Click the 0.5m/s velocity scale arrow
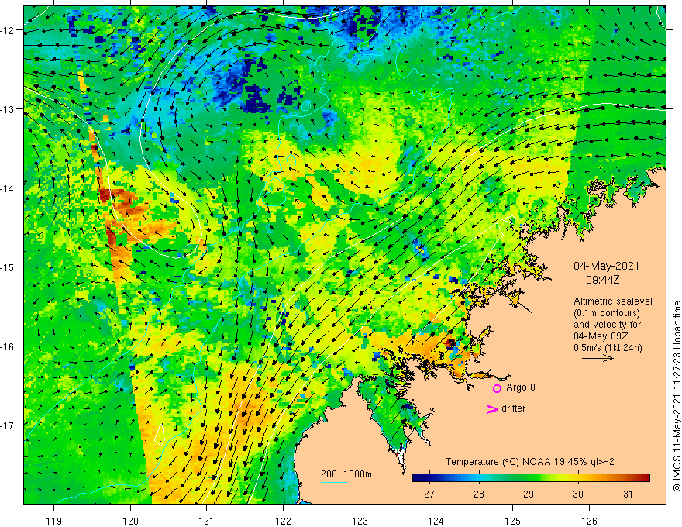Screen dimensions: 682x527 [598, 358]
